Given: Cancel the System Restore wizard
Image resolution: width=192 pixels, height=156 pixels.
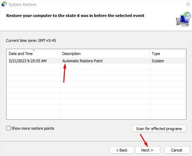Looking at the screenshot, I should pos(177,150).
